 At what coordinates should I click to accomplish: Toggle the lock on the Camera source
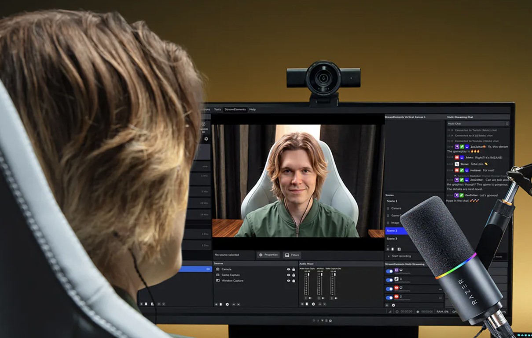[294, 269]
